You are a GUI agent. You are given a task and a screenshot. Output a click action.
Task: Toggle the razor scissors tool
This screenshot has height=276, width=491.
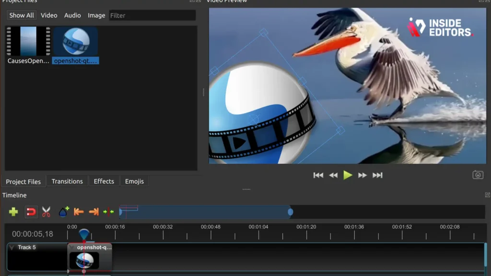[46, 212]
